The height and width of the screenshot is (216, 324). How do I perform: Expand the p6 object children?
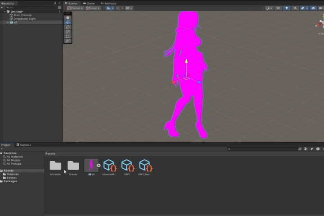pos(8,22)
